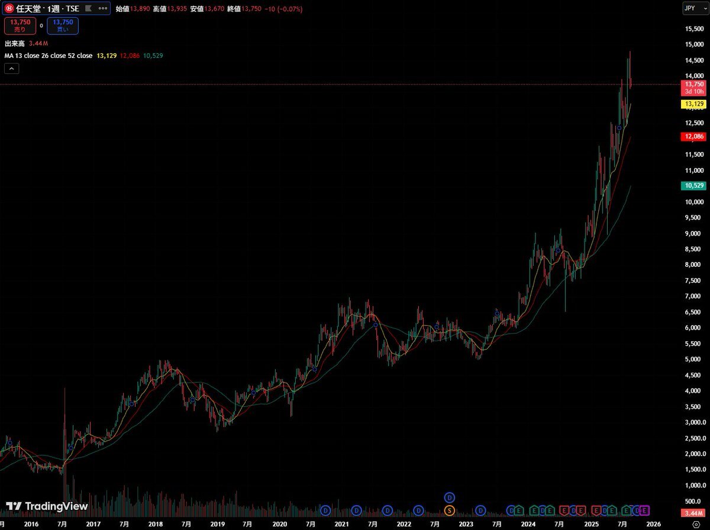Click the 15,000 price scale label

tap(694, 44)
